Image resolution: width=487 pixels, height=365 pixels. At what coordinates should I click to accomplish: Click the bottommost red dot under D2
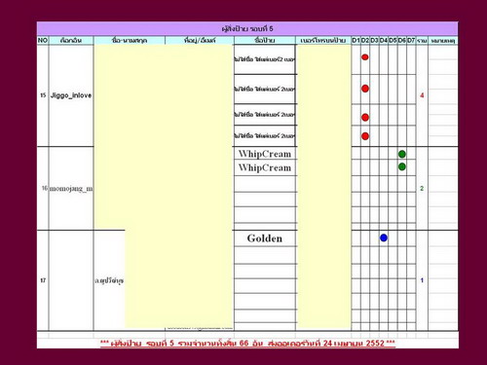tap(365, 136)
